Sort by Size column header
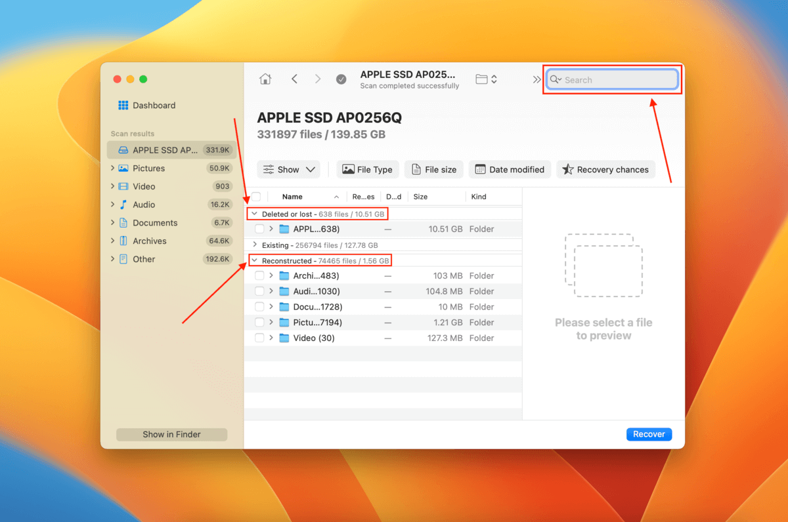The height and width of the screenshot is (522, 788). click(420, 197)
